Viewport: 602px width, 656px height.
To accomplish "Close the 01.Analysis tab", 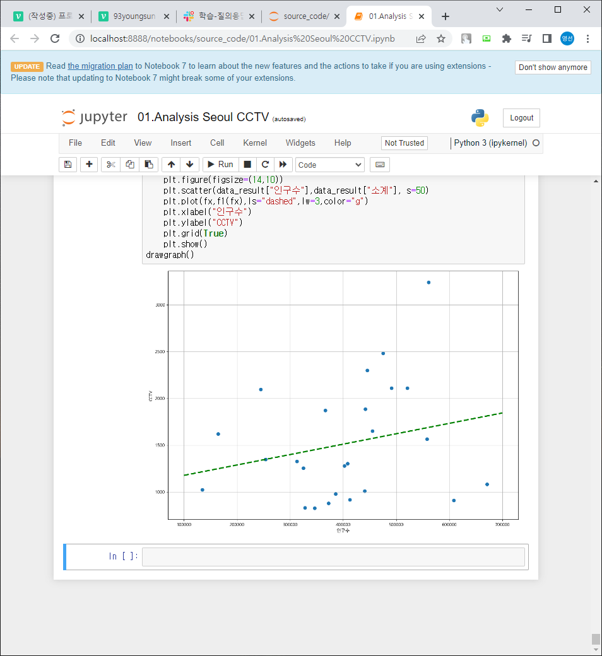I will pyautogui.click(x=422, y=16).
